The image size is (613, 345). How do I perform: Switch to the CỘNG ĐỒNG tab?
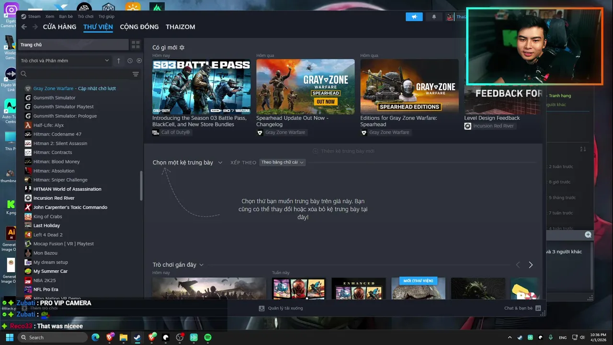click(x=139, y=27)
